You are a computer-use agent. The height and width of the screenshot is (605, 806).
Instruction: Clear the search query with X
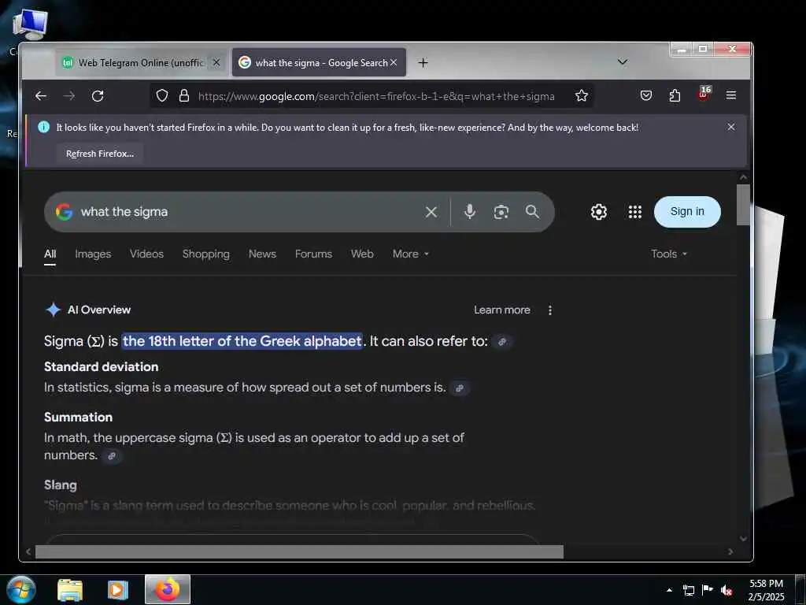click(431, 212)
